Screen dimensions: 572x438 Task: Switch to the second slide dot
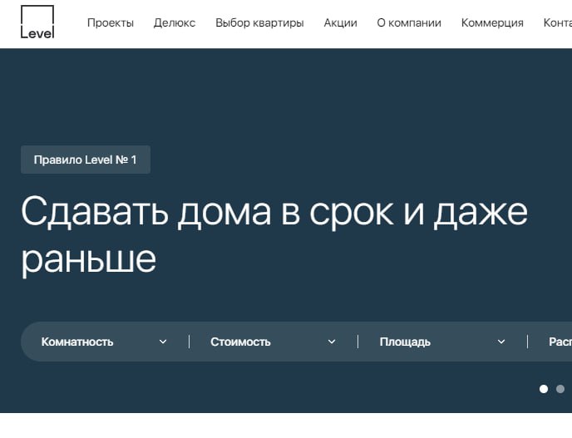click(x=560, y=389)
